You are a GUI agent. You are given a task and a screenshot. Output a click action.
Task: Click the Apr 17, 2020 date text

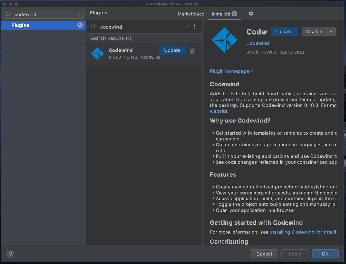(292, 52)
